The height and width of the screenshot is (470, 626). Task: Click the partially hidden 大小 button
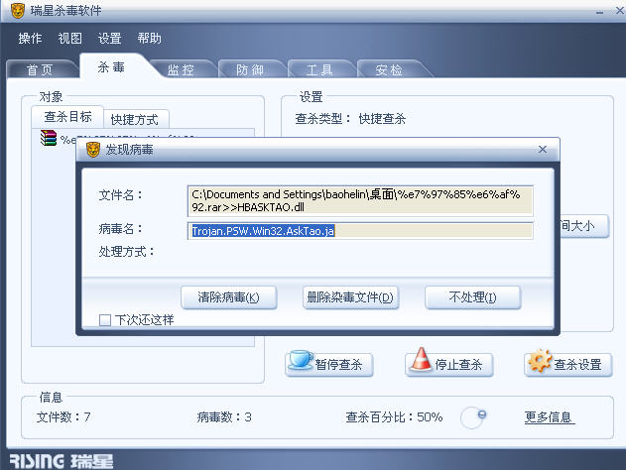[x=584, y=226]
